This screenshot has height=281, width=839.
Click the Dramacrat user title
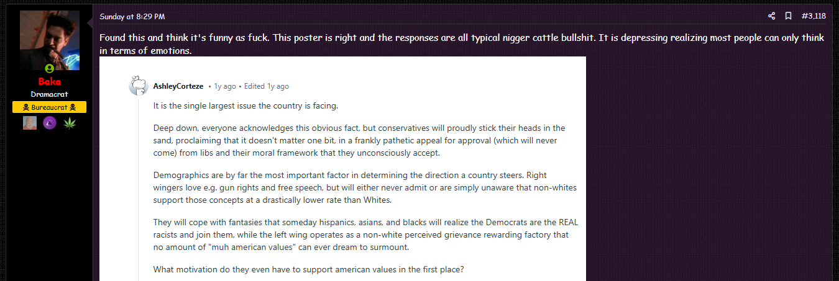pyautogui.click(x=50, y=94)
